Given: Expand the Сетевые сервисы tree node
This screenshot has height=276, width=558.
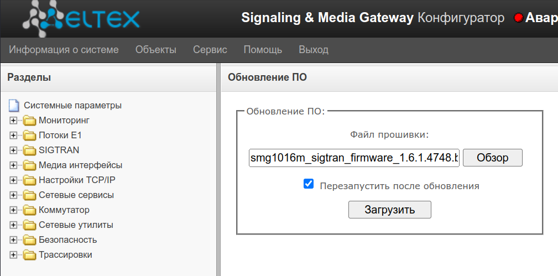Looking at the screenshot, I should click(x=14, y=195).
